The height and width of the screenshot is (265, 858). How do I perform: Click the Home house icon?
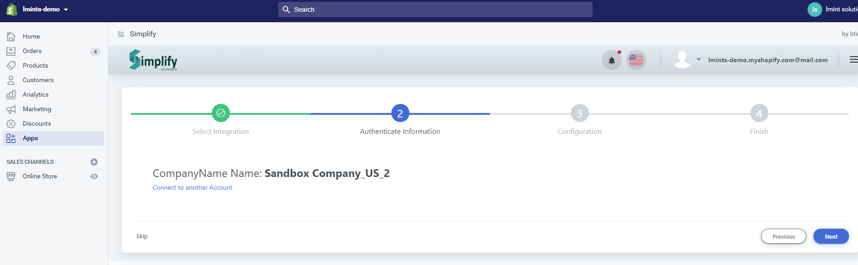point(11,36)
